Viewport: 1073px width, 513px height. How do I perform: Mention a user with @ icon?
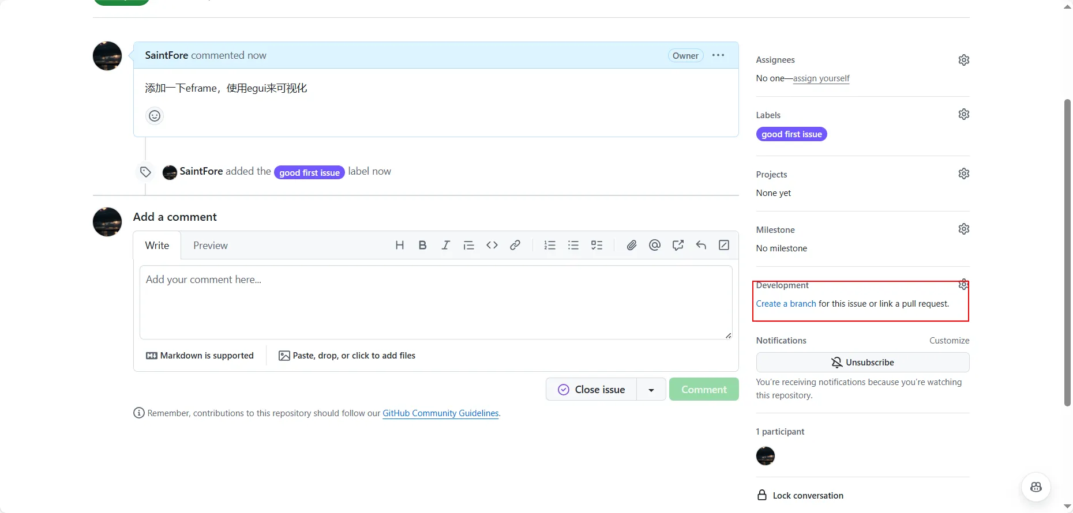pos(654,246)
